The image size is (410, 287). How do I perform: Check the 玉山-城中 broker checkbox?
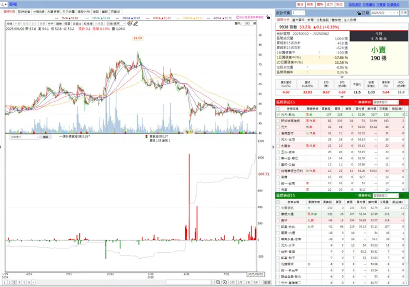[278, 152]
